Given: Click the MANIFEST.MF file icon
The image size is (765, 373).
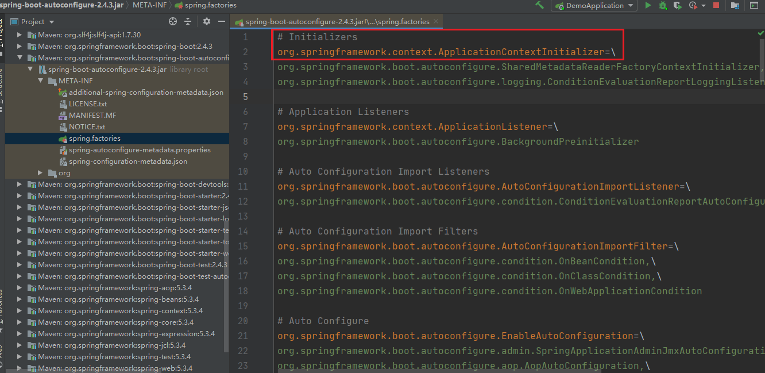Looking at the screenshot, I should (x=63, y=116).
